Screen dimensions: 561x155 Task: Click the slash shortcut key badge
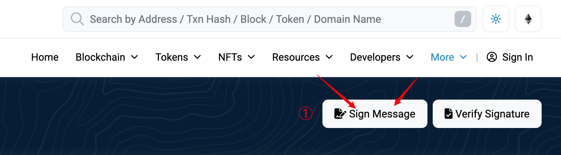pyautogui.click(x=463, y=19)
